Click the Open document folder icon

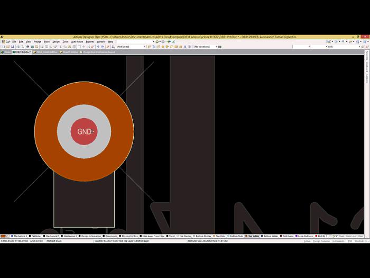tap(8, 47)
